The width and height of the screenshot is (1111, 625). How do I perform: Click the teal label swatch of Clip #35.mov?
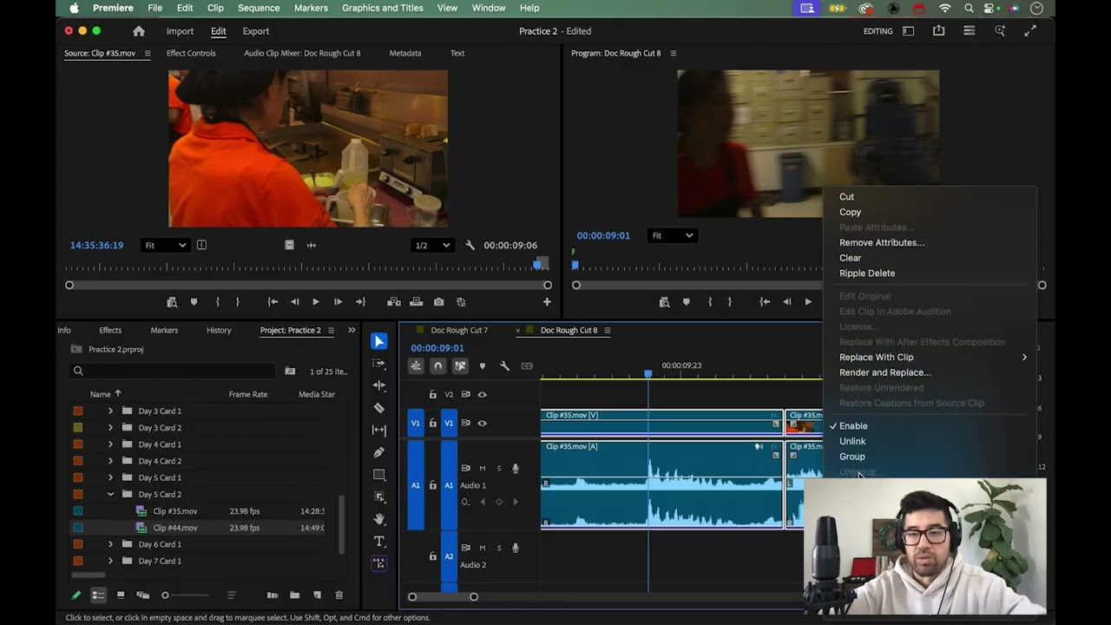pos(78,511)
